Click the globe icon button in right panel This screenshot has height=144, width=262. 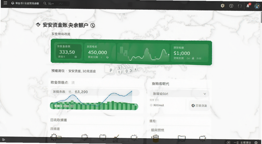[199, 106]
